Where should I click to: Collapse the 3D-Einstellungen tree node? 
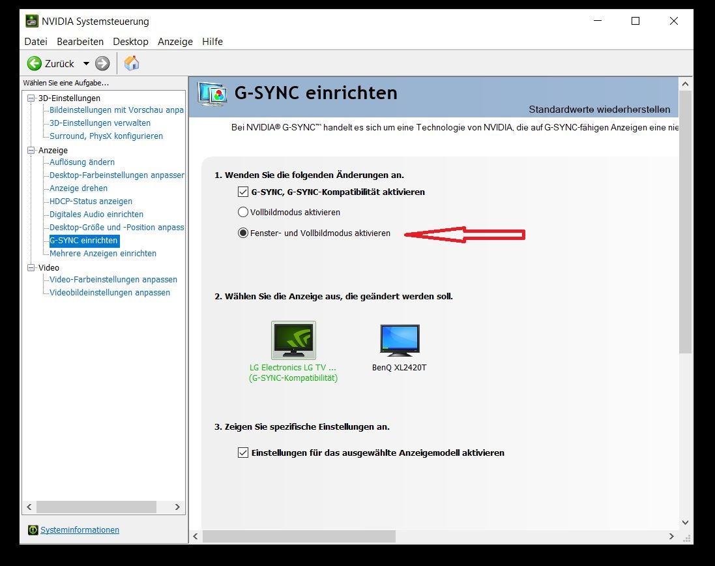[x=31, y=98]
